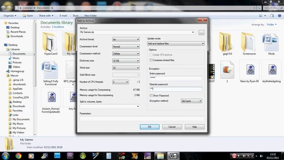Open 7-Zip taskbar button
The image size is (284, 160).
pos(174,156)
